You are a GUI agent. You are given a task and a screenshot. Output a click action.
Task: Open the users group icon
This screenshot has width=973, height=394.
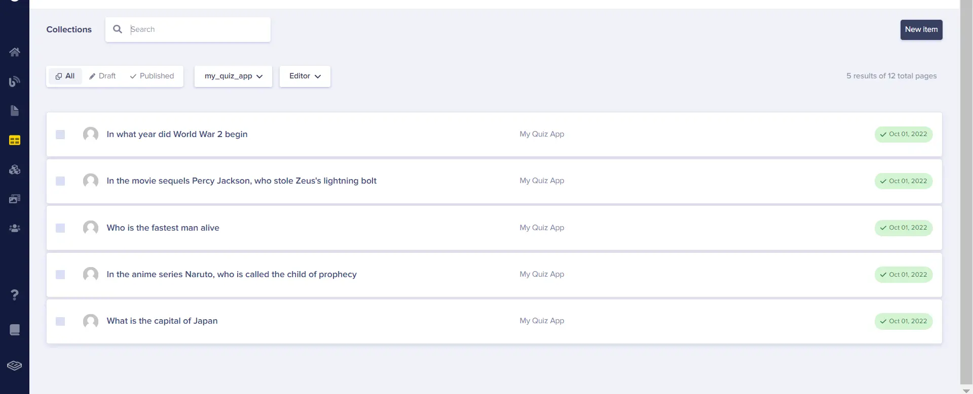15,228
